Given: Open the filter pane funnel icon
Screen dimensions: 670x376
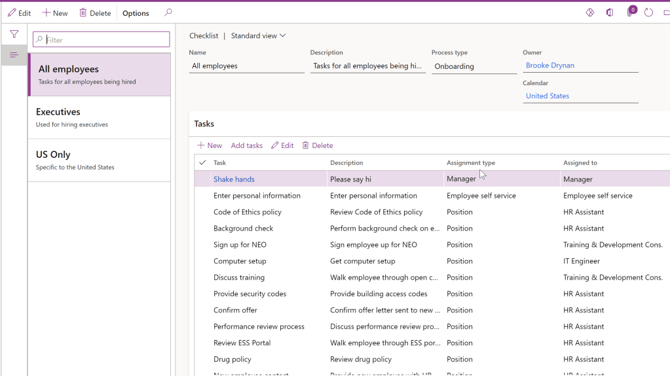Looking at the screenshot, I should (x=14, y=34).
